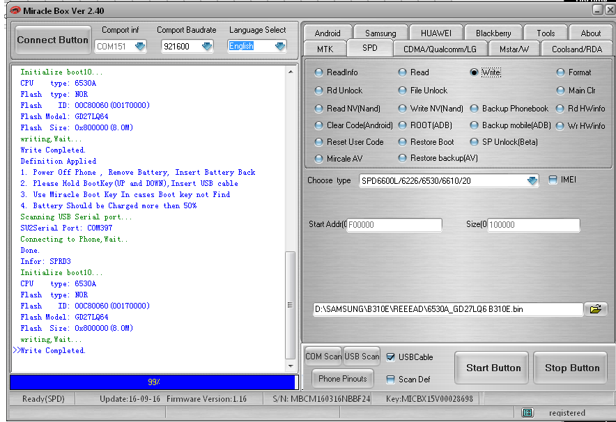Screen dimensions: 616x422
Task: Click the log scrollbar down arrow
Action: (x=291, y=366)
